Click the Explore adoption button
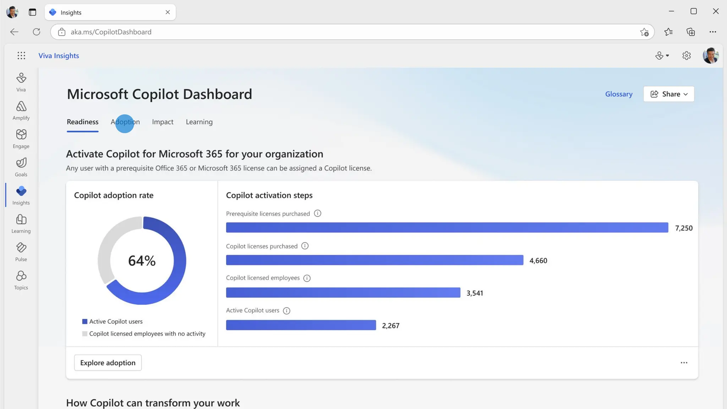This screenshot has height=409, width=727. coord(108,362)
